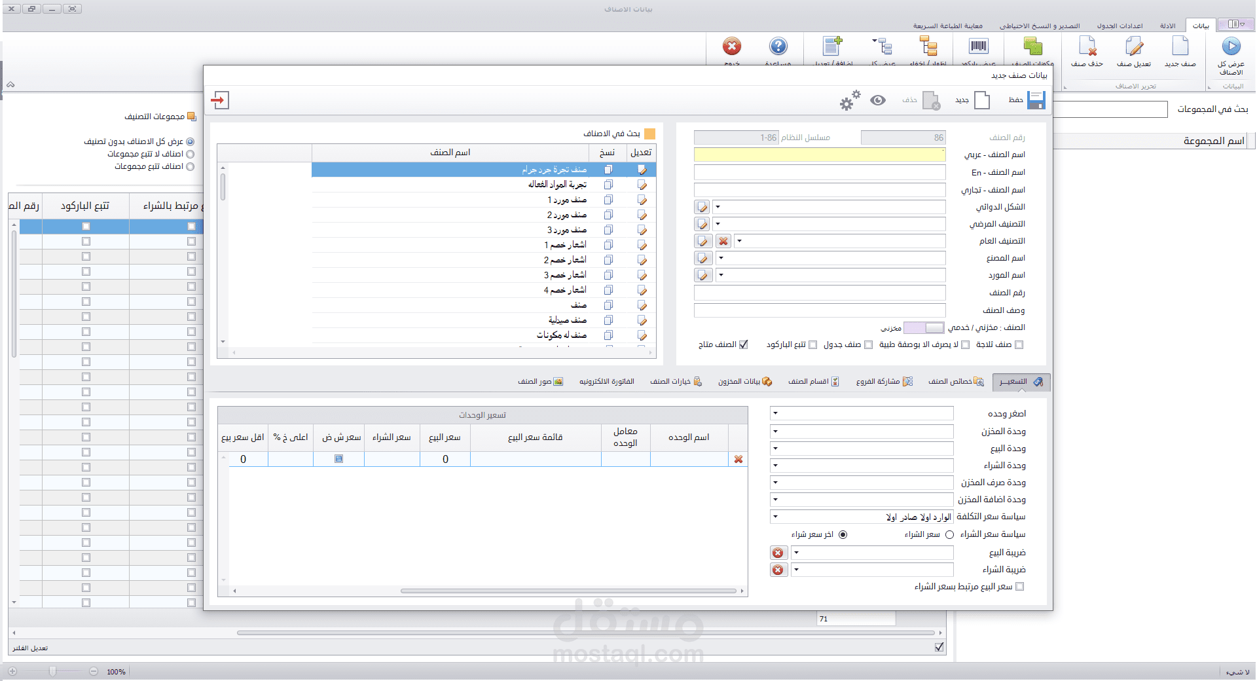The width and height of the screenshot is (1257, 681).
Task: Select the سعر الشراء radio button
Action: coord(949,535)
